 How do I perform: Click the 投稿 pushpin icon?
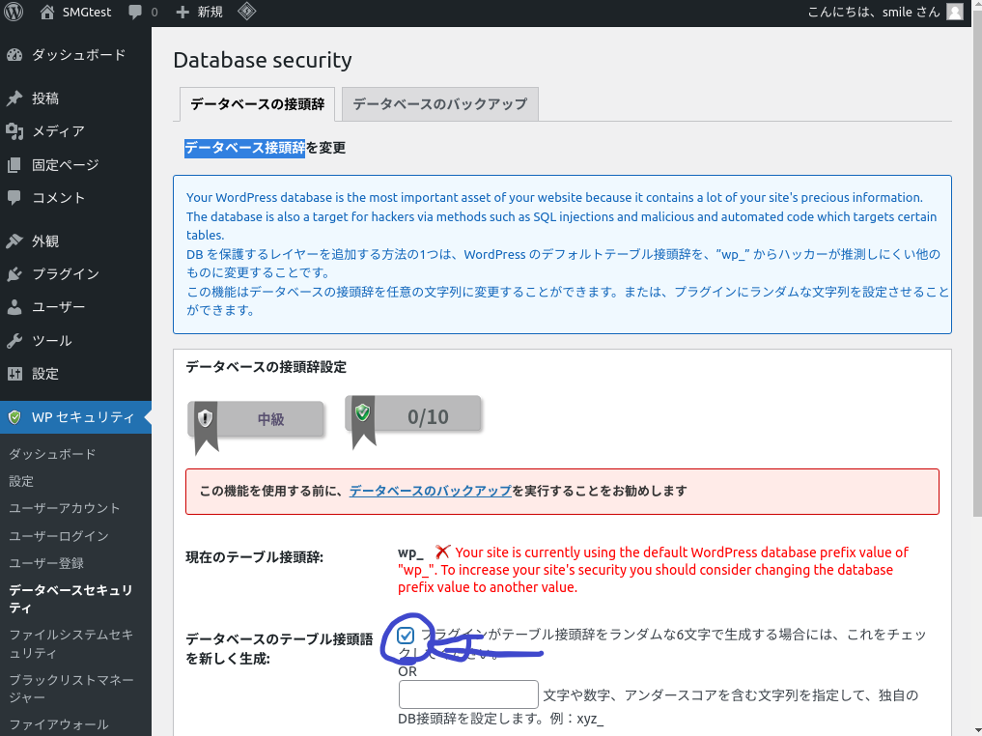click(x=14, y=99)
